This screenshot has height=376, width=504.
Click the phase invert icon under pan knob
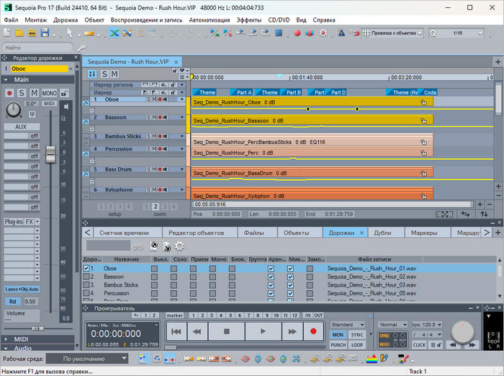pos(32,114)
